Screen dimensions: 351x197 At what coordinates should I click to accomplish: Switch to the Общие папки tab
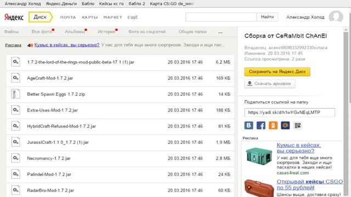tap(193, 32)
